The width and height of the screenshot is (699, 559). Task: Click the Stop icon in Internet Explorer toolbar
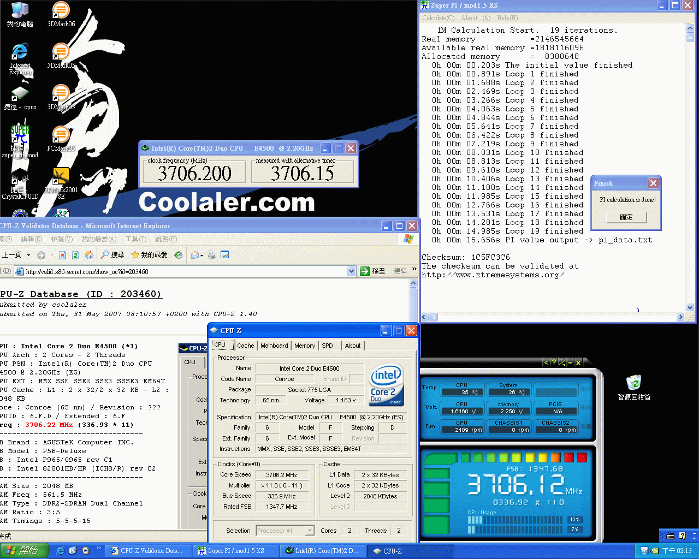tap(62, 255)
